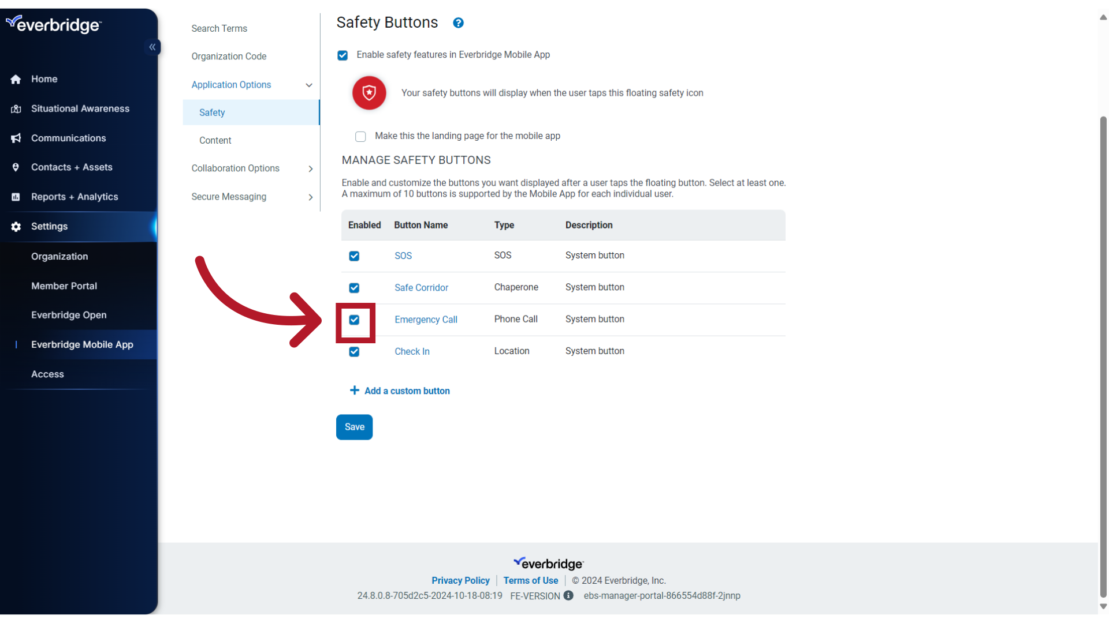Click the FE-VERSION info icon in the footer

[x=568, y=596]
